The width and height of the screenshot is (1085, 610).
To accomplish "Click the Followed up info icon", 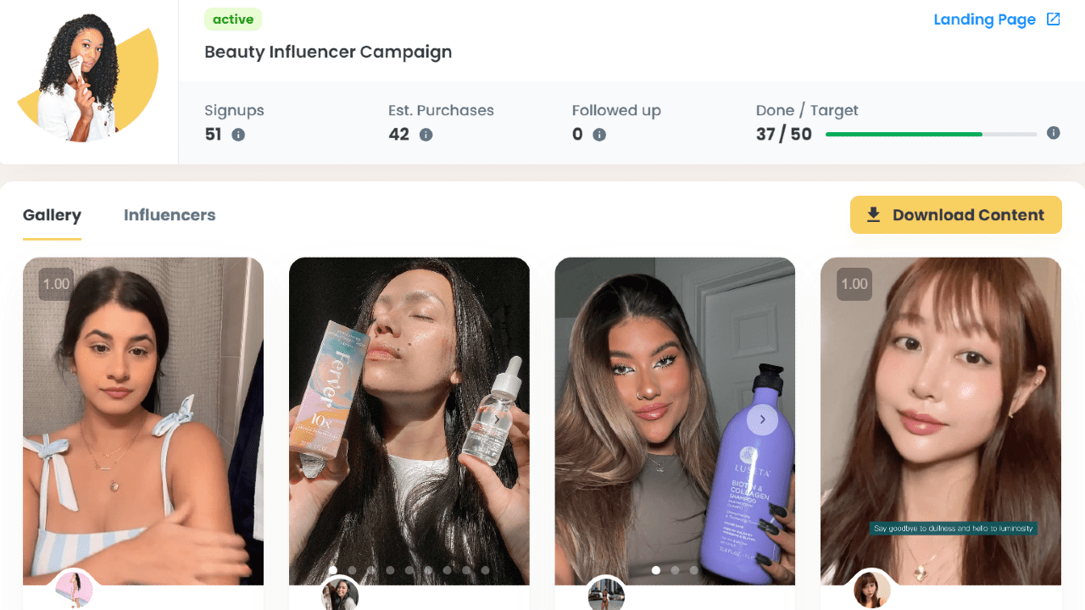I will click(x=599, y=135).
